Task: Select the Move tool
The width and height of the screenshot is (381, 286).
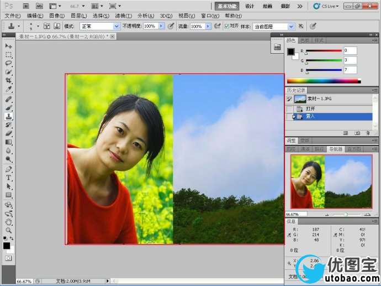Action: (8, 46)
